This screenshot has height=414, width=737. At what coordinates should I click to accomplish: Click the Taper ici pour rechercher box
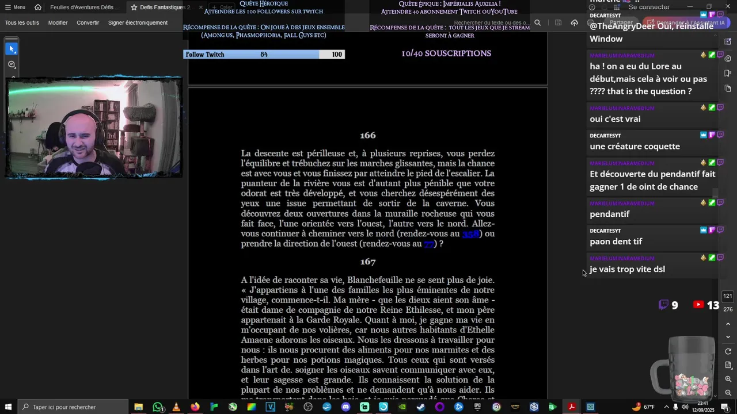tap(72, 407)
